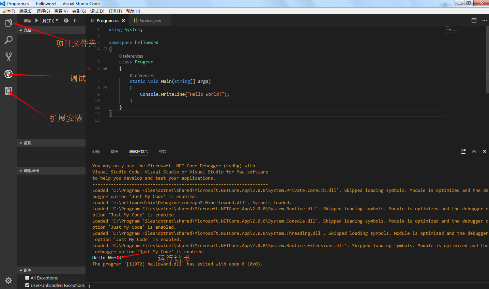Viewport: 489px width, 289px height.
Task: Fold the namespace block at line 4
Action: [x=105, y=49]
